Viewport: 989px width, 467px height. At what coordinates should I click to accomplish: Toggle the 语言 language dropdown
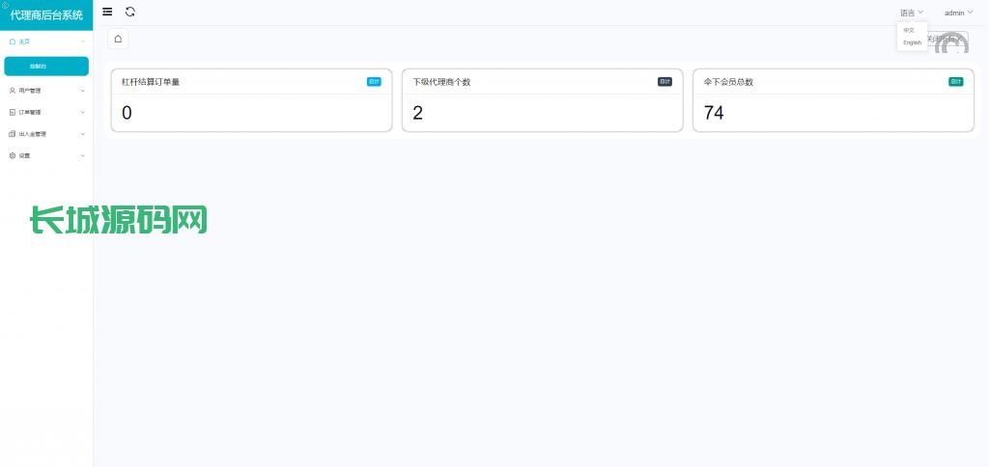click(x=912, y=13)
